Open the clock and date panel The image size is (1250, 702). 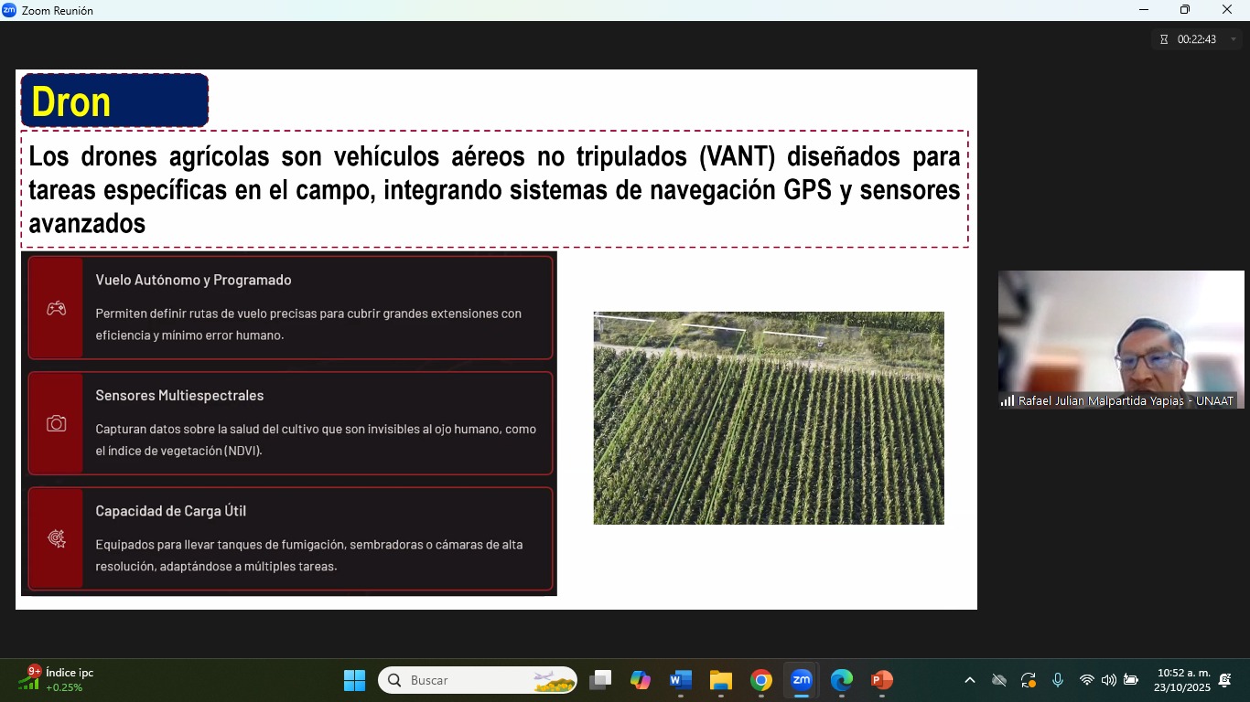(1182, 679)
